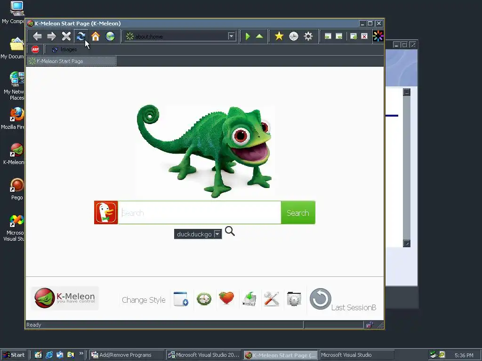Click the globe icon in the toolbar
The width and height of the screenshot is (482, 361).
[x=110, y=36]
